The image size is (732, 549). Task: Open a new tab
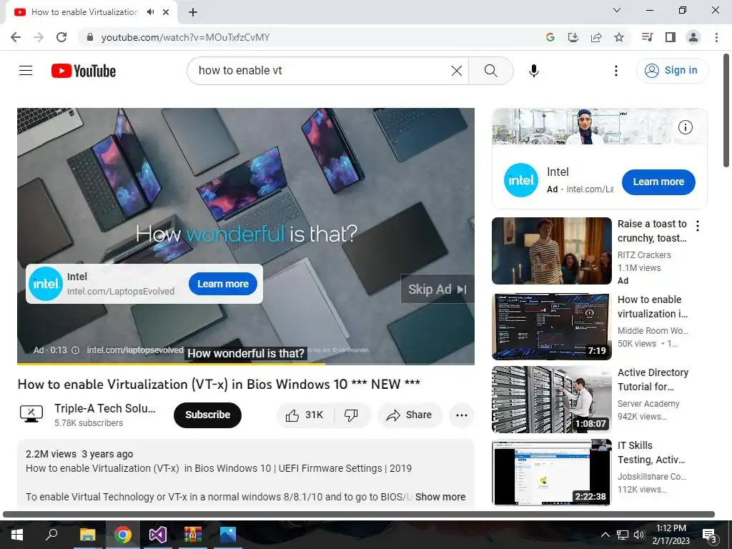(193, 12)
